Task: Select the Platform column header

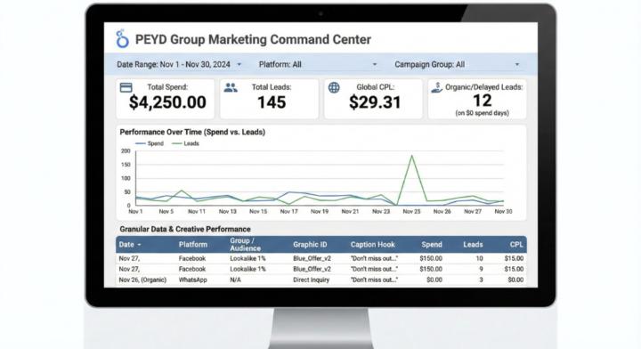Action: pos(193,244)
